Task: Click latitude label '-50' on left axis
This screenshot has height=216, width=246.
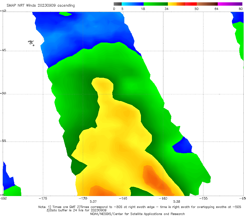Action: pyautogui.click(x=3, y=93)
